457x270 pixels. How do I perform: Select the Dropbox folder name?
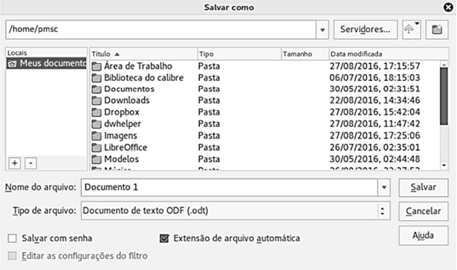tap(122, 112)
